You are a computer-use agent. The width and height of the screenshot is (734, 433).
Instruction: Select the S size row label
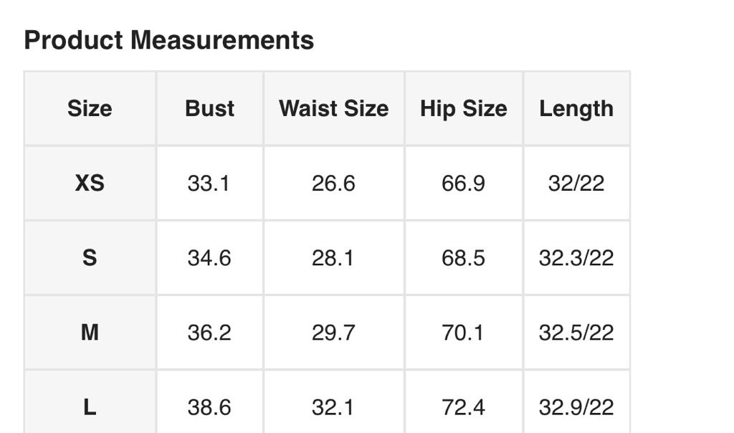click(x=90, y=258)
